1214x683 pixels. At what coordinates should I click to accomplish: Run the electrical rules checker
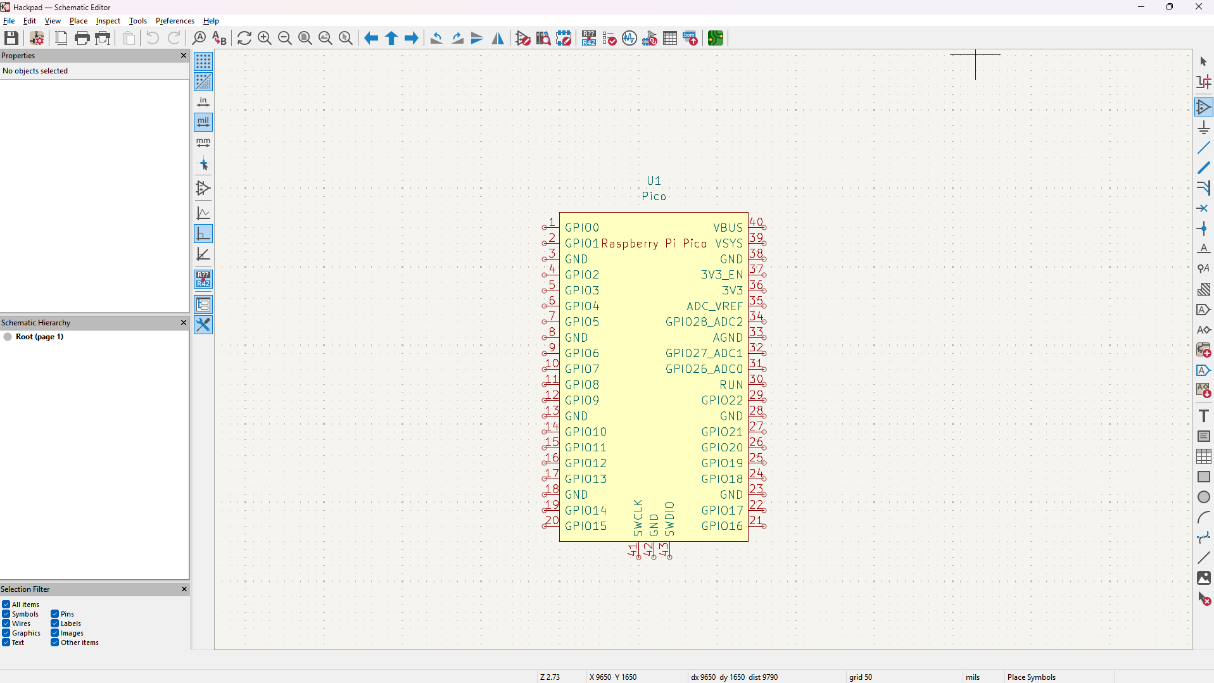[x=609, y=38]
